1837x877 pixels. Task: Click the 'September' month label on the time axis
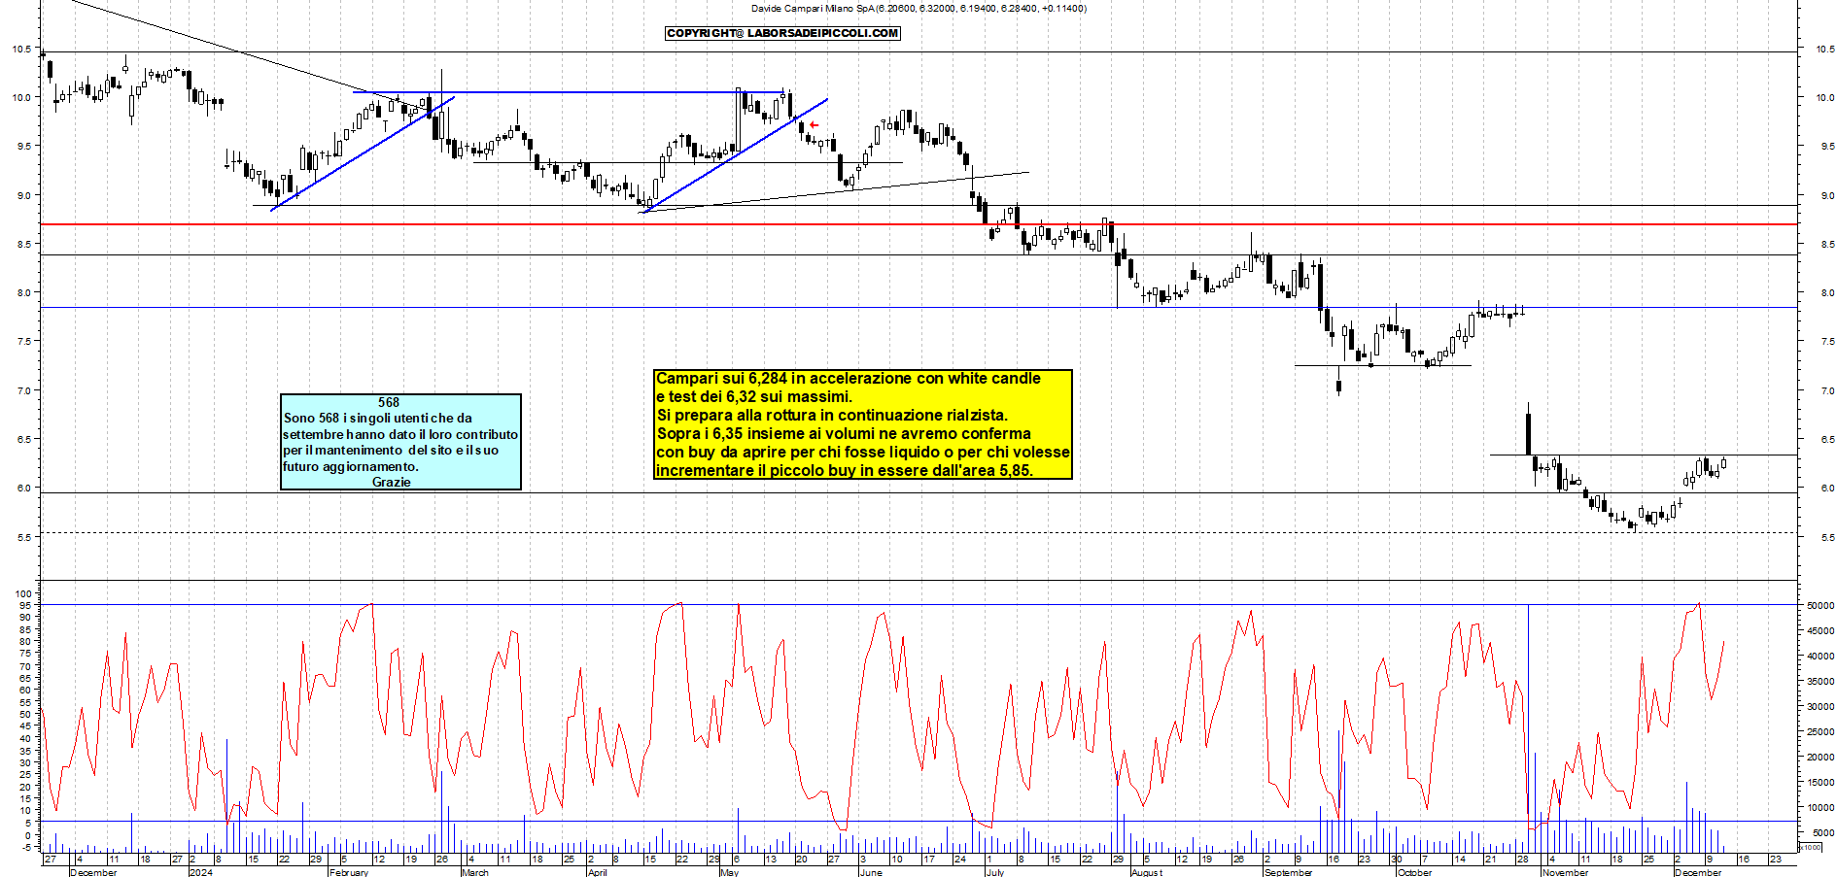coord(1289,872)
